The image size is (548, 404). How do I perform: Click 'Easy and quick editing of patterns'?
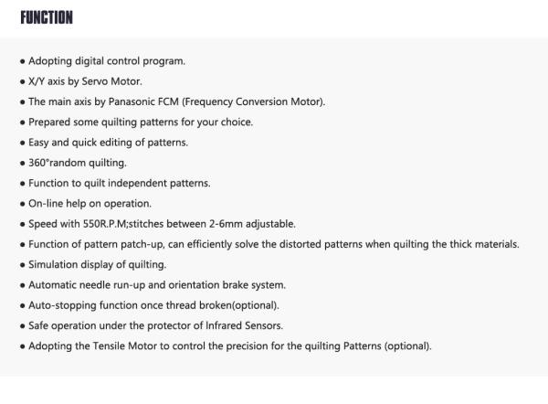[x=108, y=143]
